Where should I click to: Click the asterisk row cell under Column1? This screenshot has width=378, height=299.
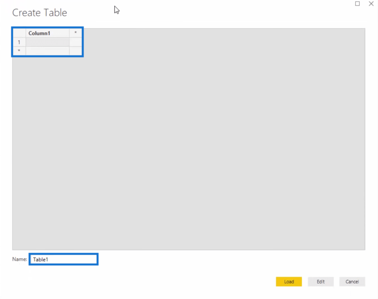point(47,51)
